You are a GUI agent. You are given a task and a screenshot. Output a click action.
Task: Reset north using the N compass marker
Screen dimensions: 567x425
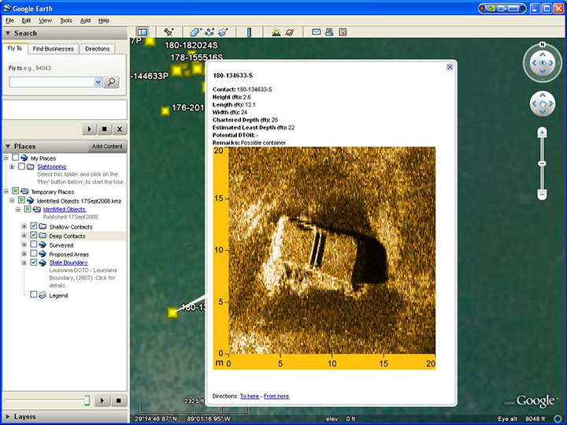[x=543, y=44]
